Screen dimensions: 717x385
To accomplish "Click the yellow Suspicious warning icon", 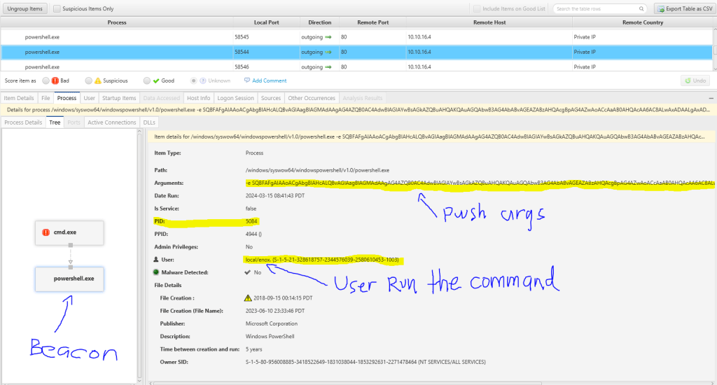I will (98, 80).
